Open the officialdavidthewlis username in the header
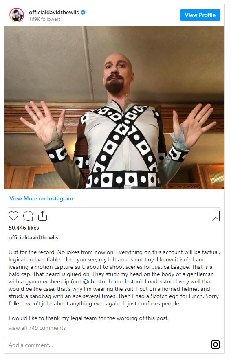This screenshot has height=360, width=231. (x=54, y=12)
